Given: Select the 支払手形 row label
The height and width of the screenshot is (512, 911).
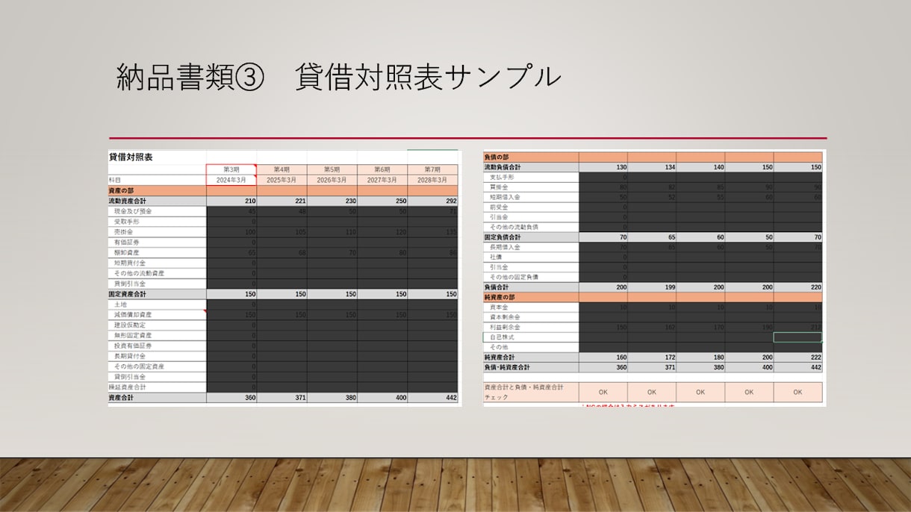Looking at the screenshot, I should [x=531, y=178].
